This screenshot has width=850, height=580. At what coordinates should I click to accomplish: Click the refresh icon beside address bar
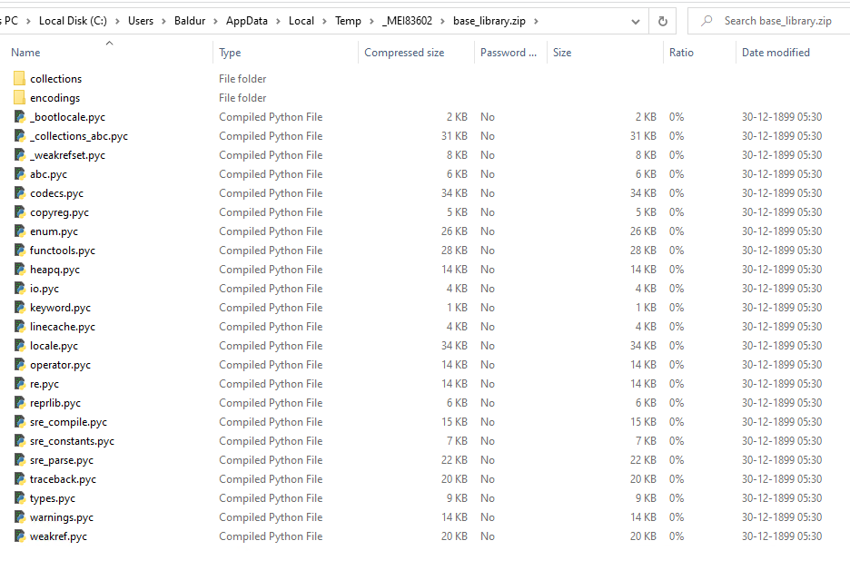point(663,21)
